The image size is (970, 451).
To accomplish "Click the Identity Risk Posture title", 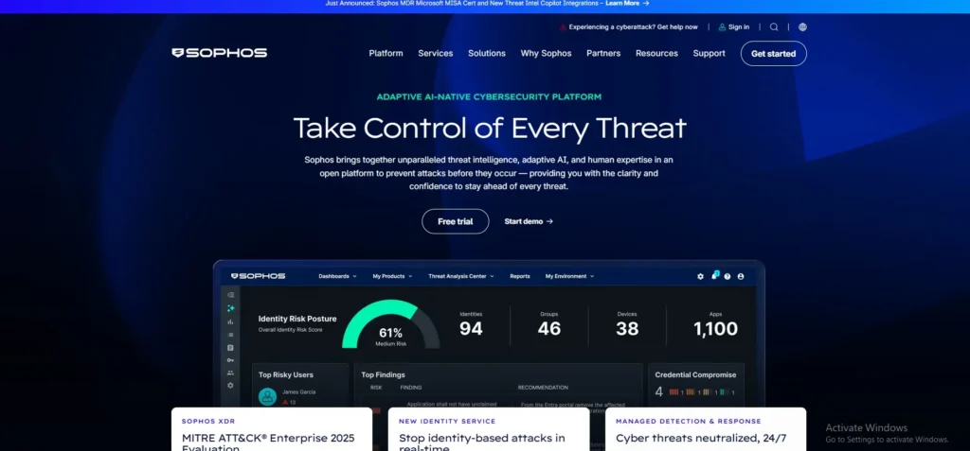I will pyautogui.click(x=297, y=319).
